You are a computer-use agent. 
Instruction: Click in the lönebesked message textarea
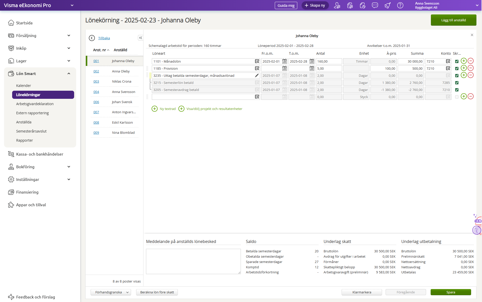pyautogui.click(x=193, y=261)
